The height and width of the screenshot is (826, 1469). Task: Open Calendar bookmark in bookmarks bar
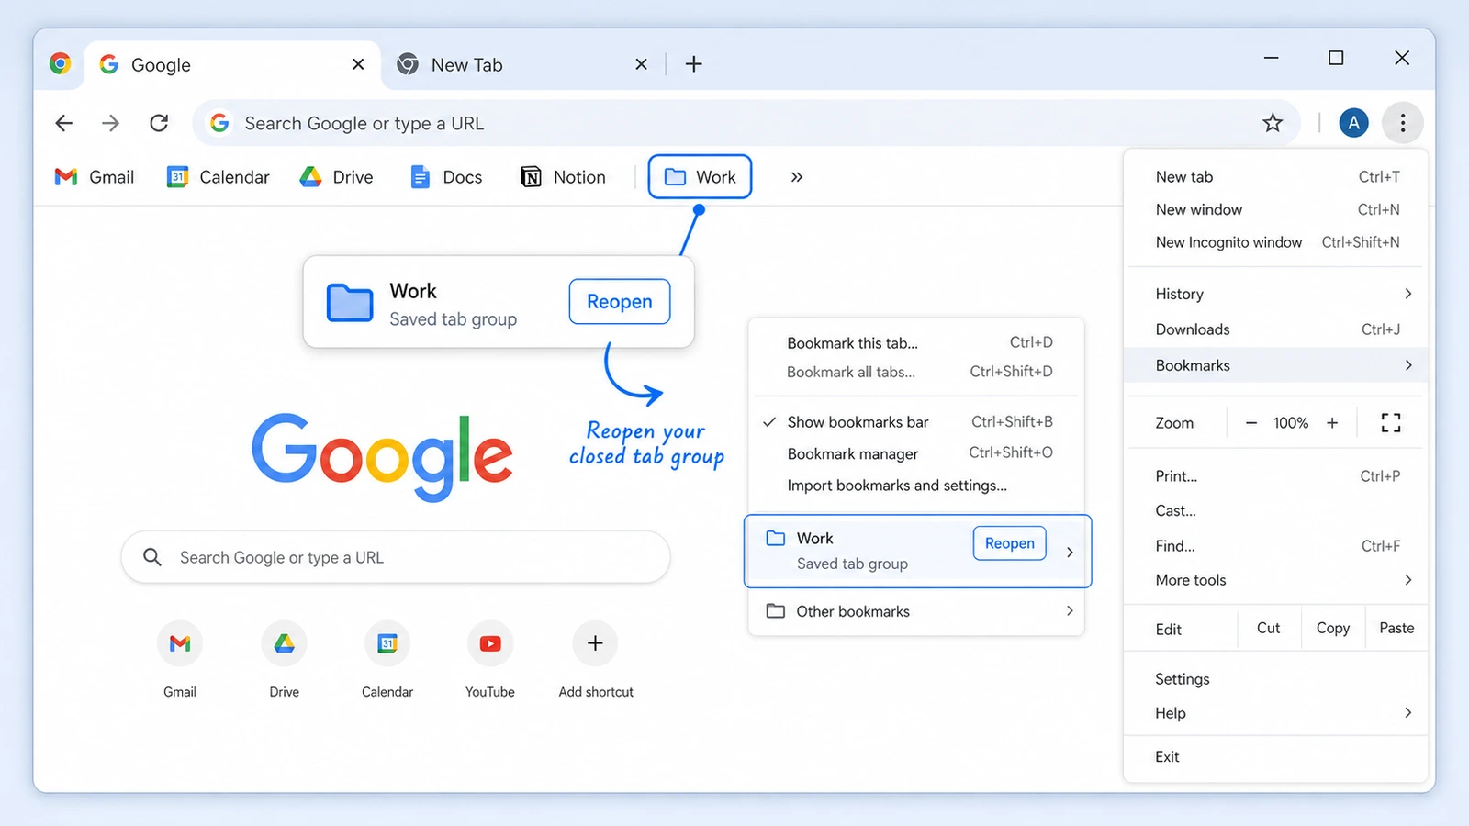tap(219, 177)
